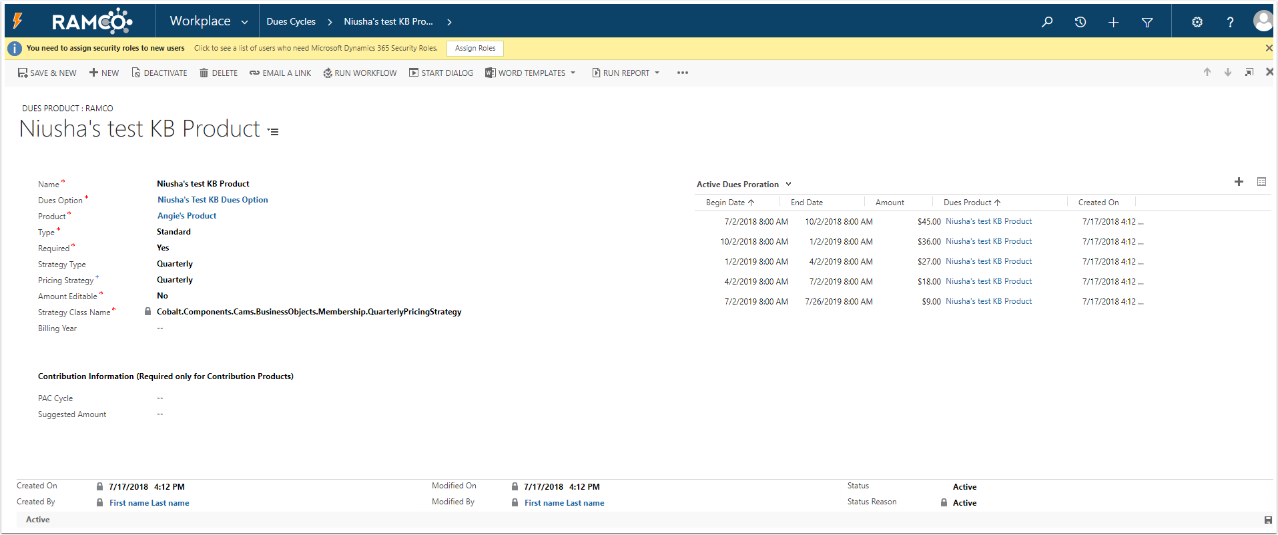Click the Name field value
The width and height of the screenshot is (1278, 535).
[203, 183]
